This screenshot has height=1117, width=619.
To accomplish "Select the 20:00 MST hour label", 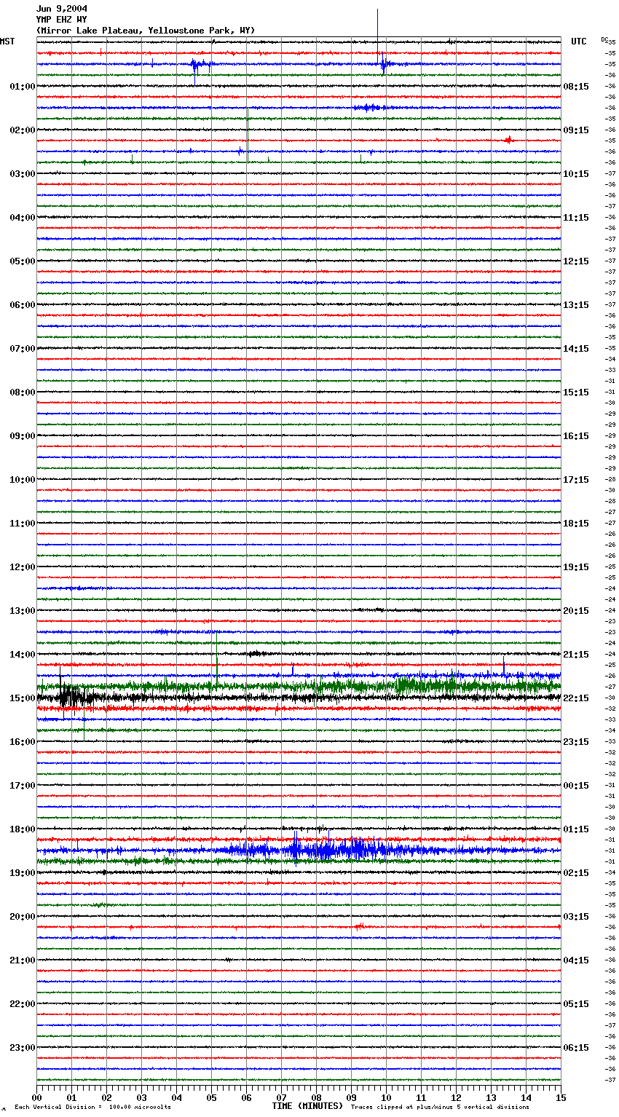I will tap(23, 917).
